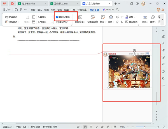Screen dimensions: 168x129
Task: Click the vertical scrollbar thumb
Action: [157, 99]
